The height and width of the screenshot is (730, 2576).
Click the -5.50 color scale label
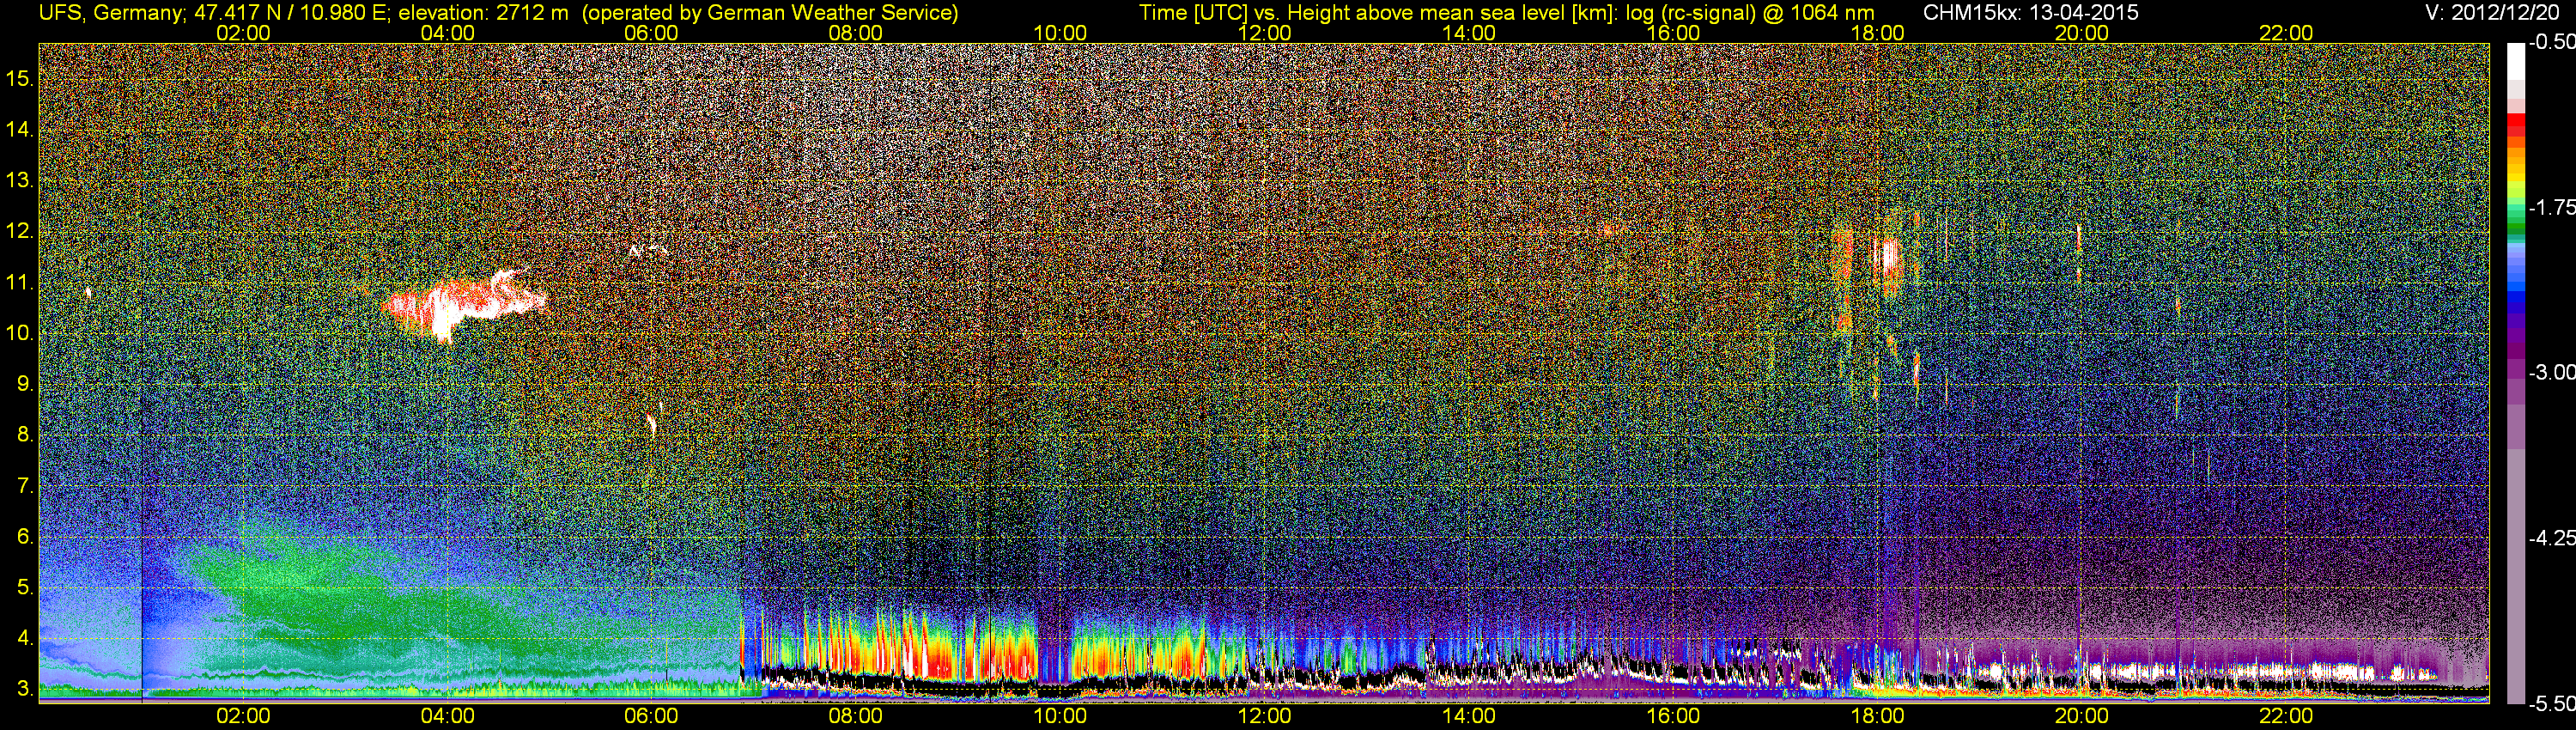pyautogui.click(x=2551, y=704)
